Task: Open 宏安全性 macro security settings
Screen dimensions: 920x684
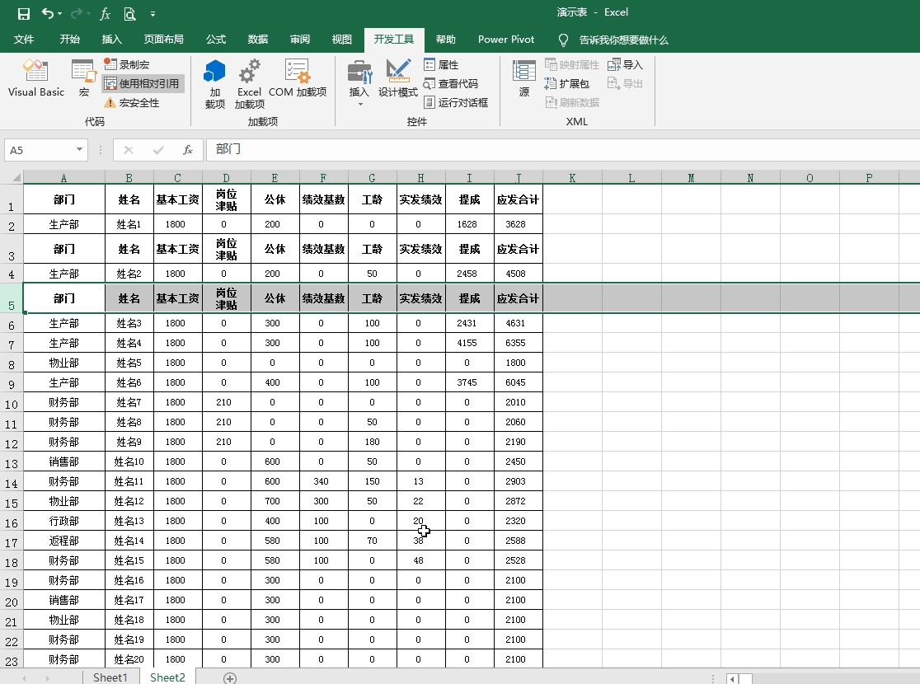Action: [x=132, y=103]
